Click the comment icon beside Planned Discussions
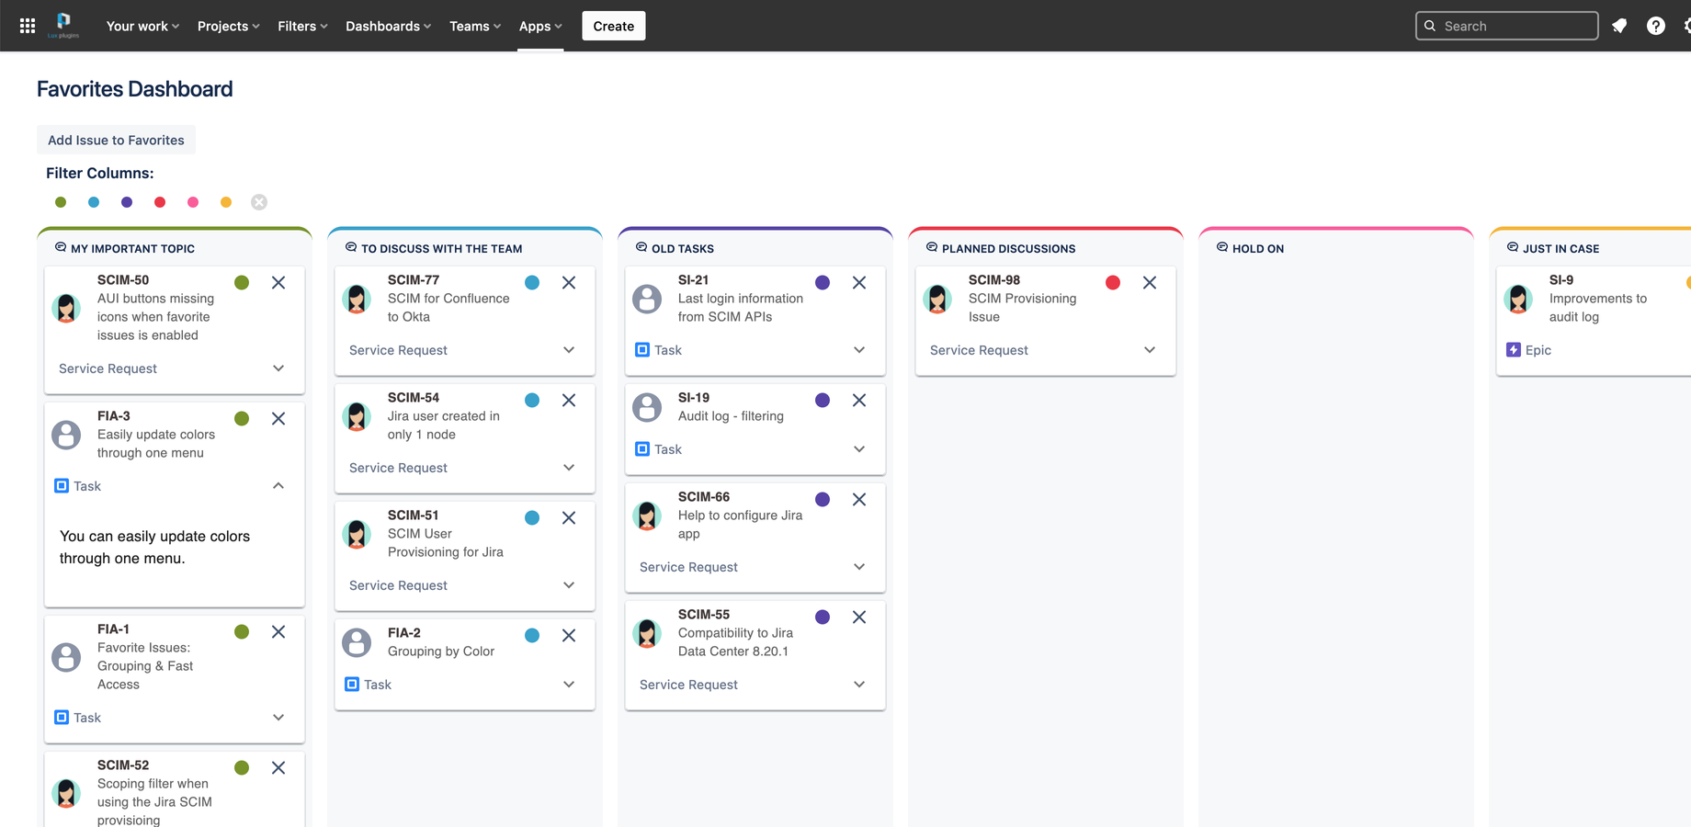This screenshot has height=827, width=1691. click(932, 247)
